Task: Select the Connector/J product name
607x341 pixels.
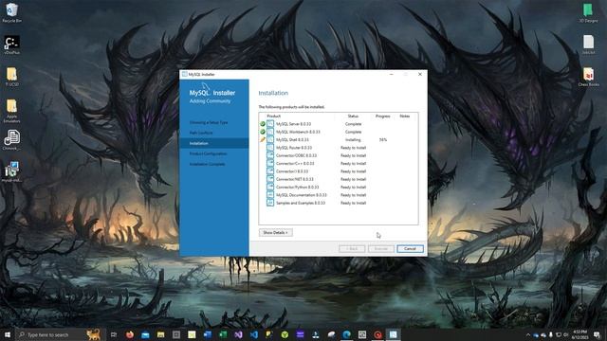Action: click(x=292, y=171)
